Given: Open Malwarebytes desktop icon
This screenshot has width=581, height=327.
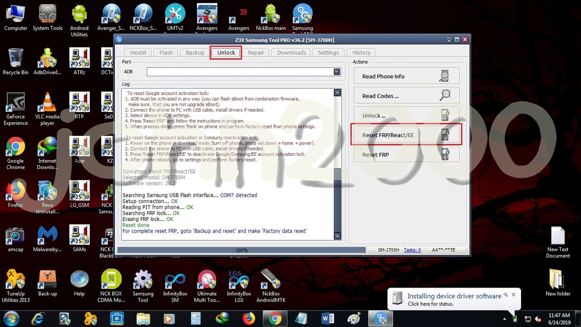Looking at the screenshot, I should tap(47, 239).
